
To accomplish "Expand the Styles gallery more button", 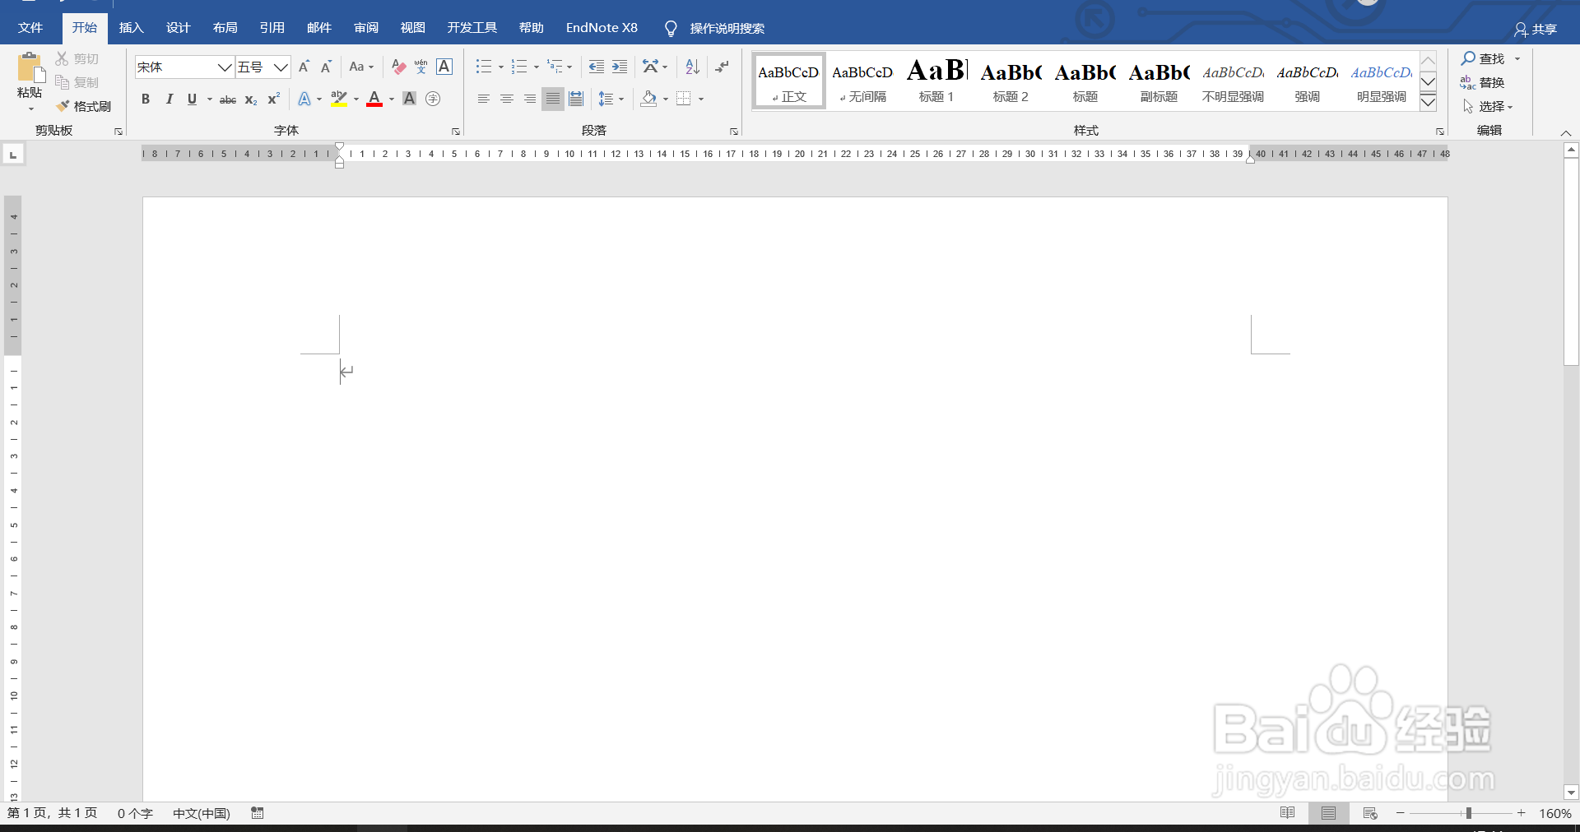I will pos(1429,102).
